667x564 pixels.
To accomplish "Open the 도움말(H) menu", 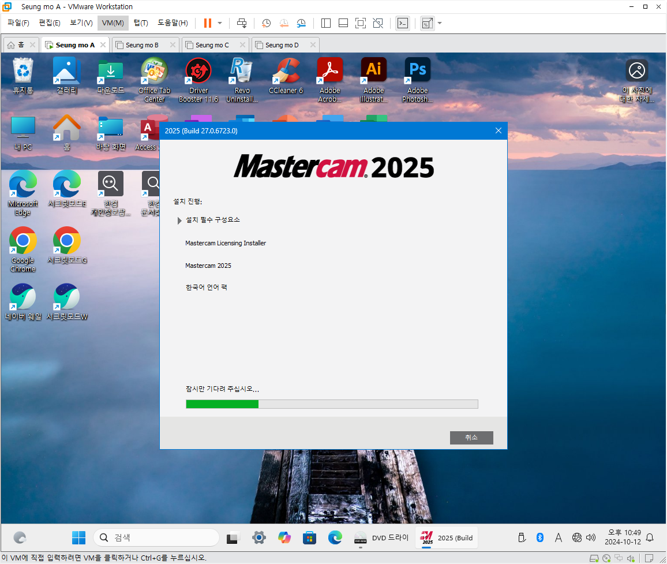I will (173, 23).
